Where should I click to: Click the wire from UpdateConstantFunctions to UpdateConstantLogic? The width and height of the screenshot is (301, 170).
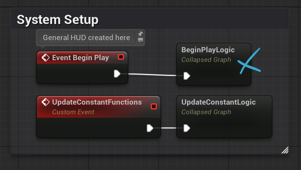[169, 128]
